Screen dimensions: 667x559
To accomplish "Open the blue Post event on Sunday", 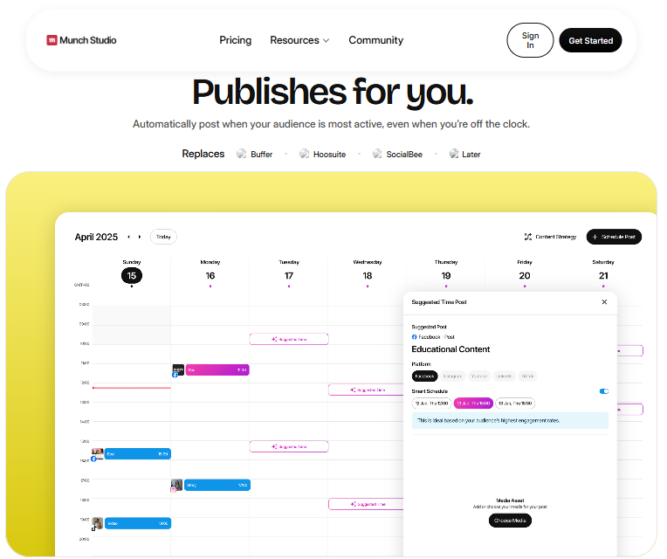I will coord(138,454).
